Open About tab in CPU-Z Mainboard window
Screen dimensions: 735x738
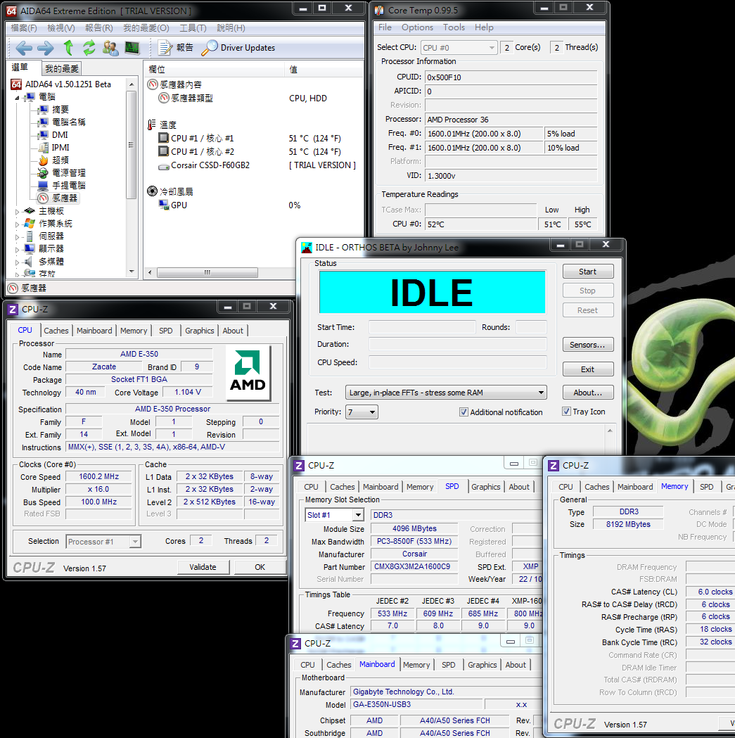[516, 665]
